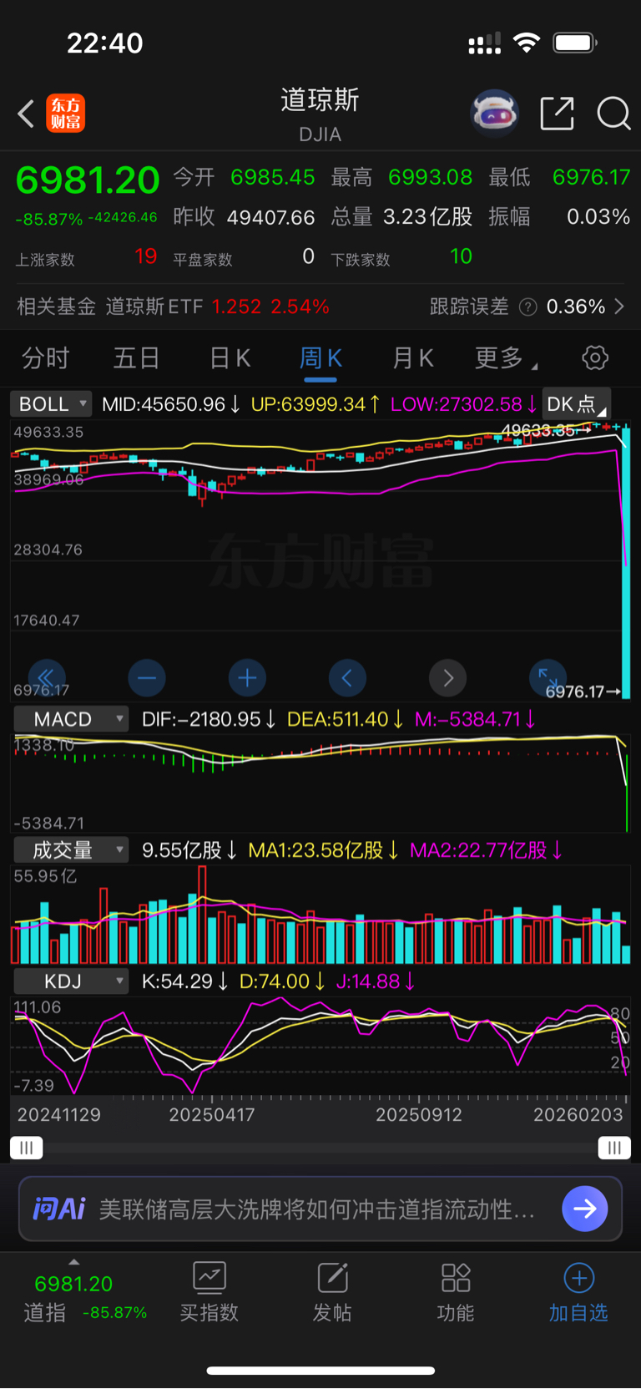Move chart left with arrow button
Viewport: 641px width, 1389px height.
point(347,677)
